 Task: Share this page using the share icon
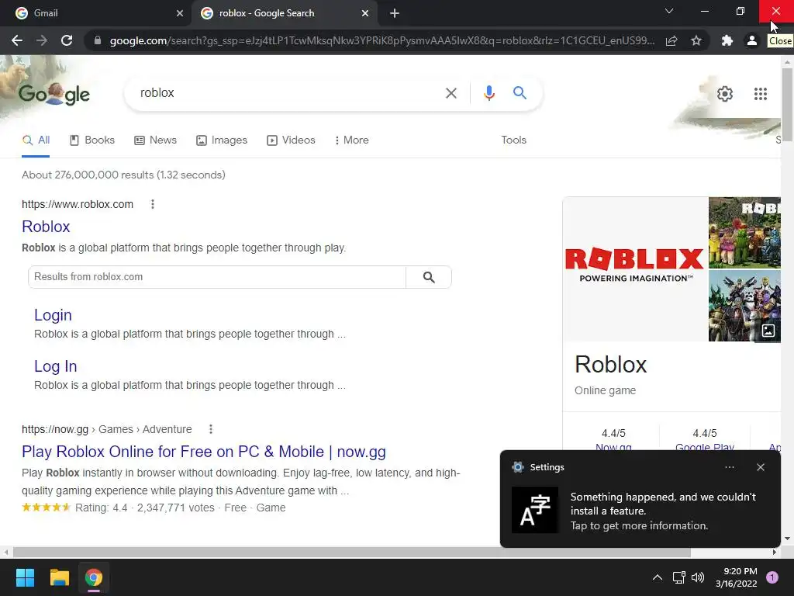pos(671,40)
